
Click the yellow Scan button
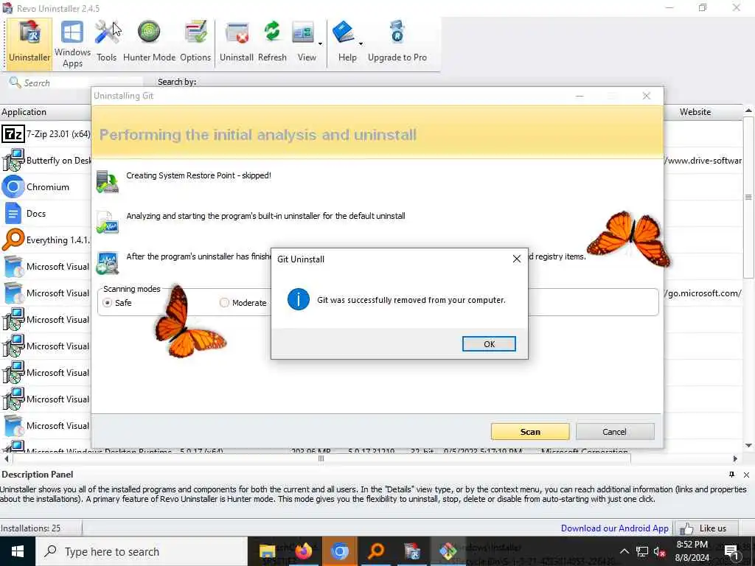pos(530,432)
